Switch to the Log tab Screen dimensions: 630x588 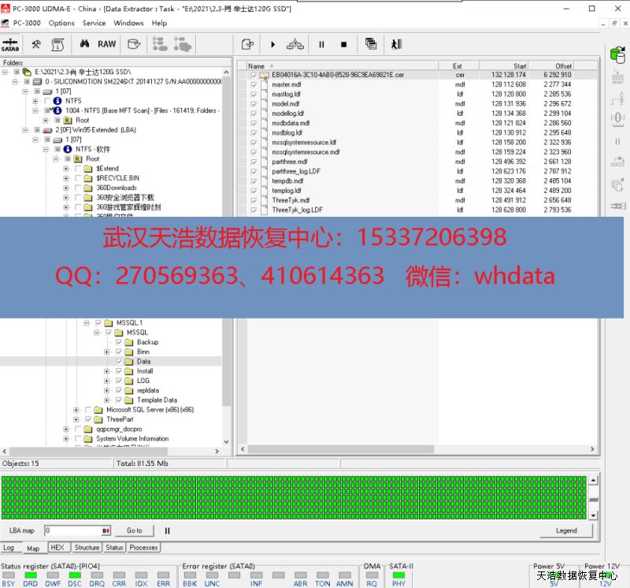[9, 548]
